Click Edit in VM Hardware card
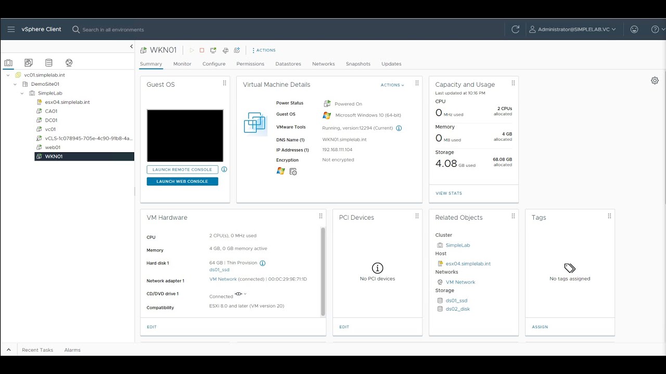This screenshot has width=666, height=374. [x=151, y=327]
